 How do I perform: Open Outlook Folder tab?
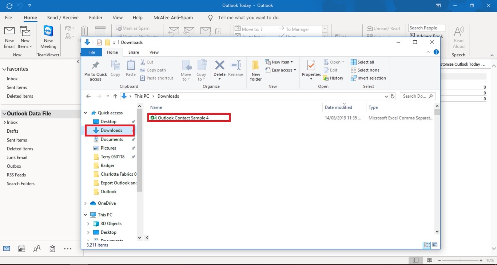point(96,17)
